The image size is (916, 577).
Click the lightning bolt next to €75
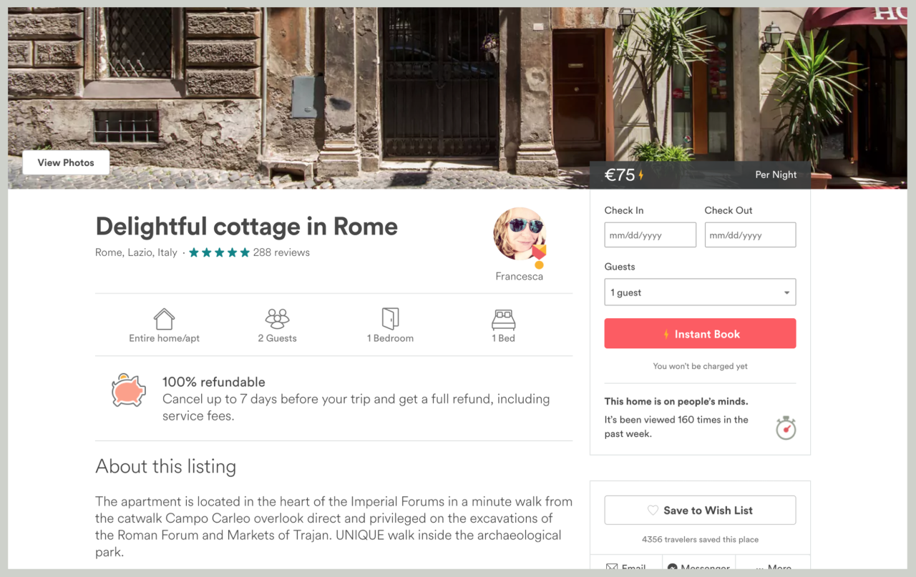pyautogui.click(x=641, y=175)
